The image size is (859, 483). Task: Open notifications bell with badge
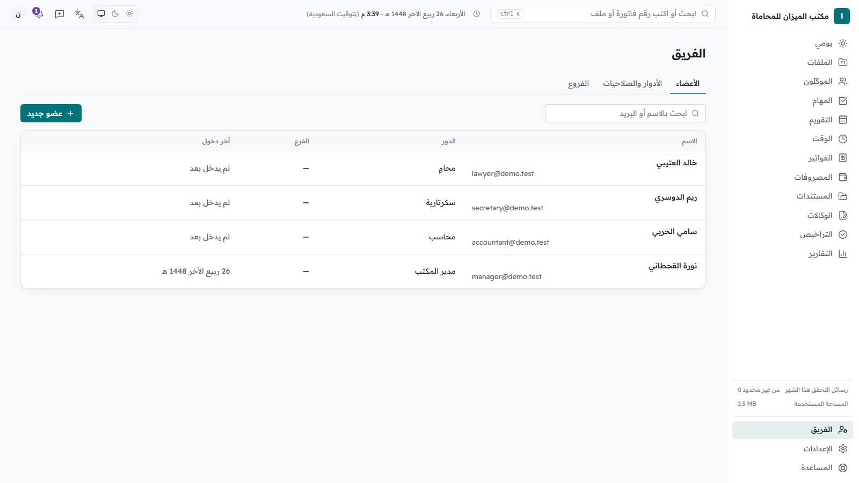pyautogui.click(x=38, y=13)
